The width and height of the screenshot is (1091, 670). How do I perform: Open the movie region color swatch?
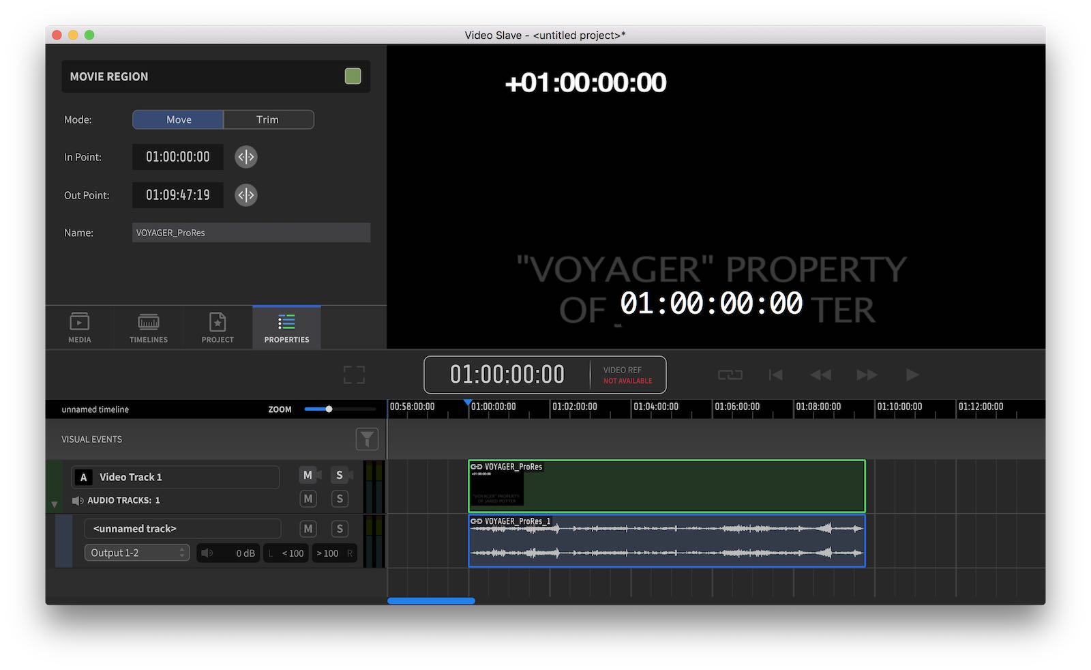(x=353, y=76)
